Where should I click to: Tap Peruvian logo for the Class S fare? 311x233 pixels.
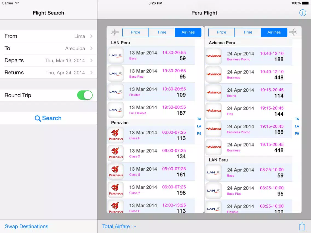coord(116,171)
